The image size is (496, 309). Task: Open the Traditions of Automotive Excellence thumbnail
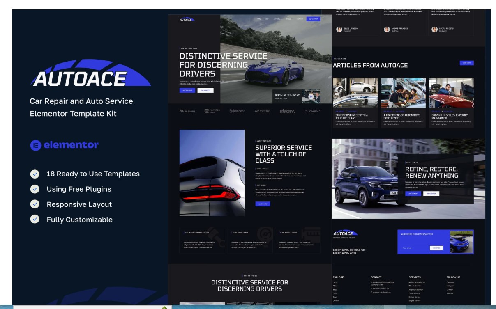[x=403, y=93]
